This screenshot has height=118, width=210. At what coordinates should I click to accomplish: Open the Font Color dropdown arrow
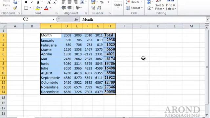pos(50,8)
